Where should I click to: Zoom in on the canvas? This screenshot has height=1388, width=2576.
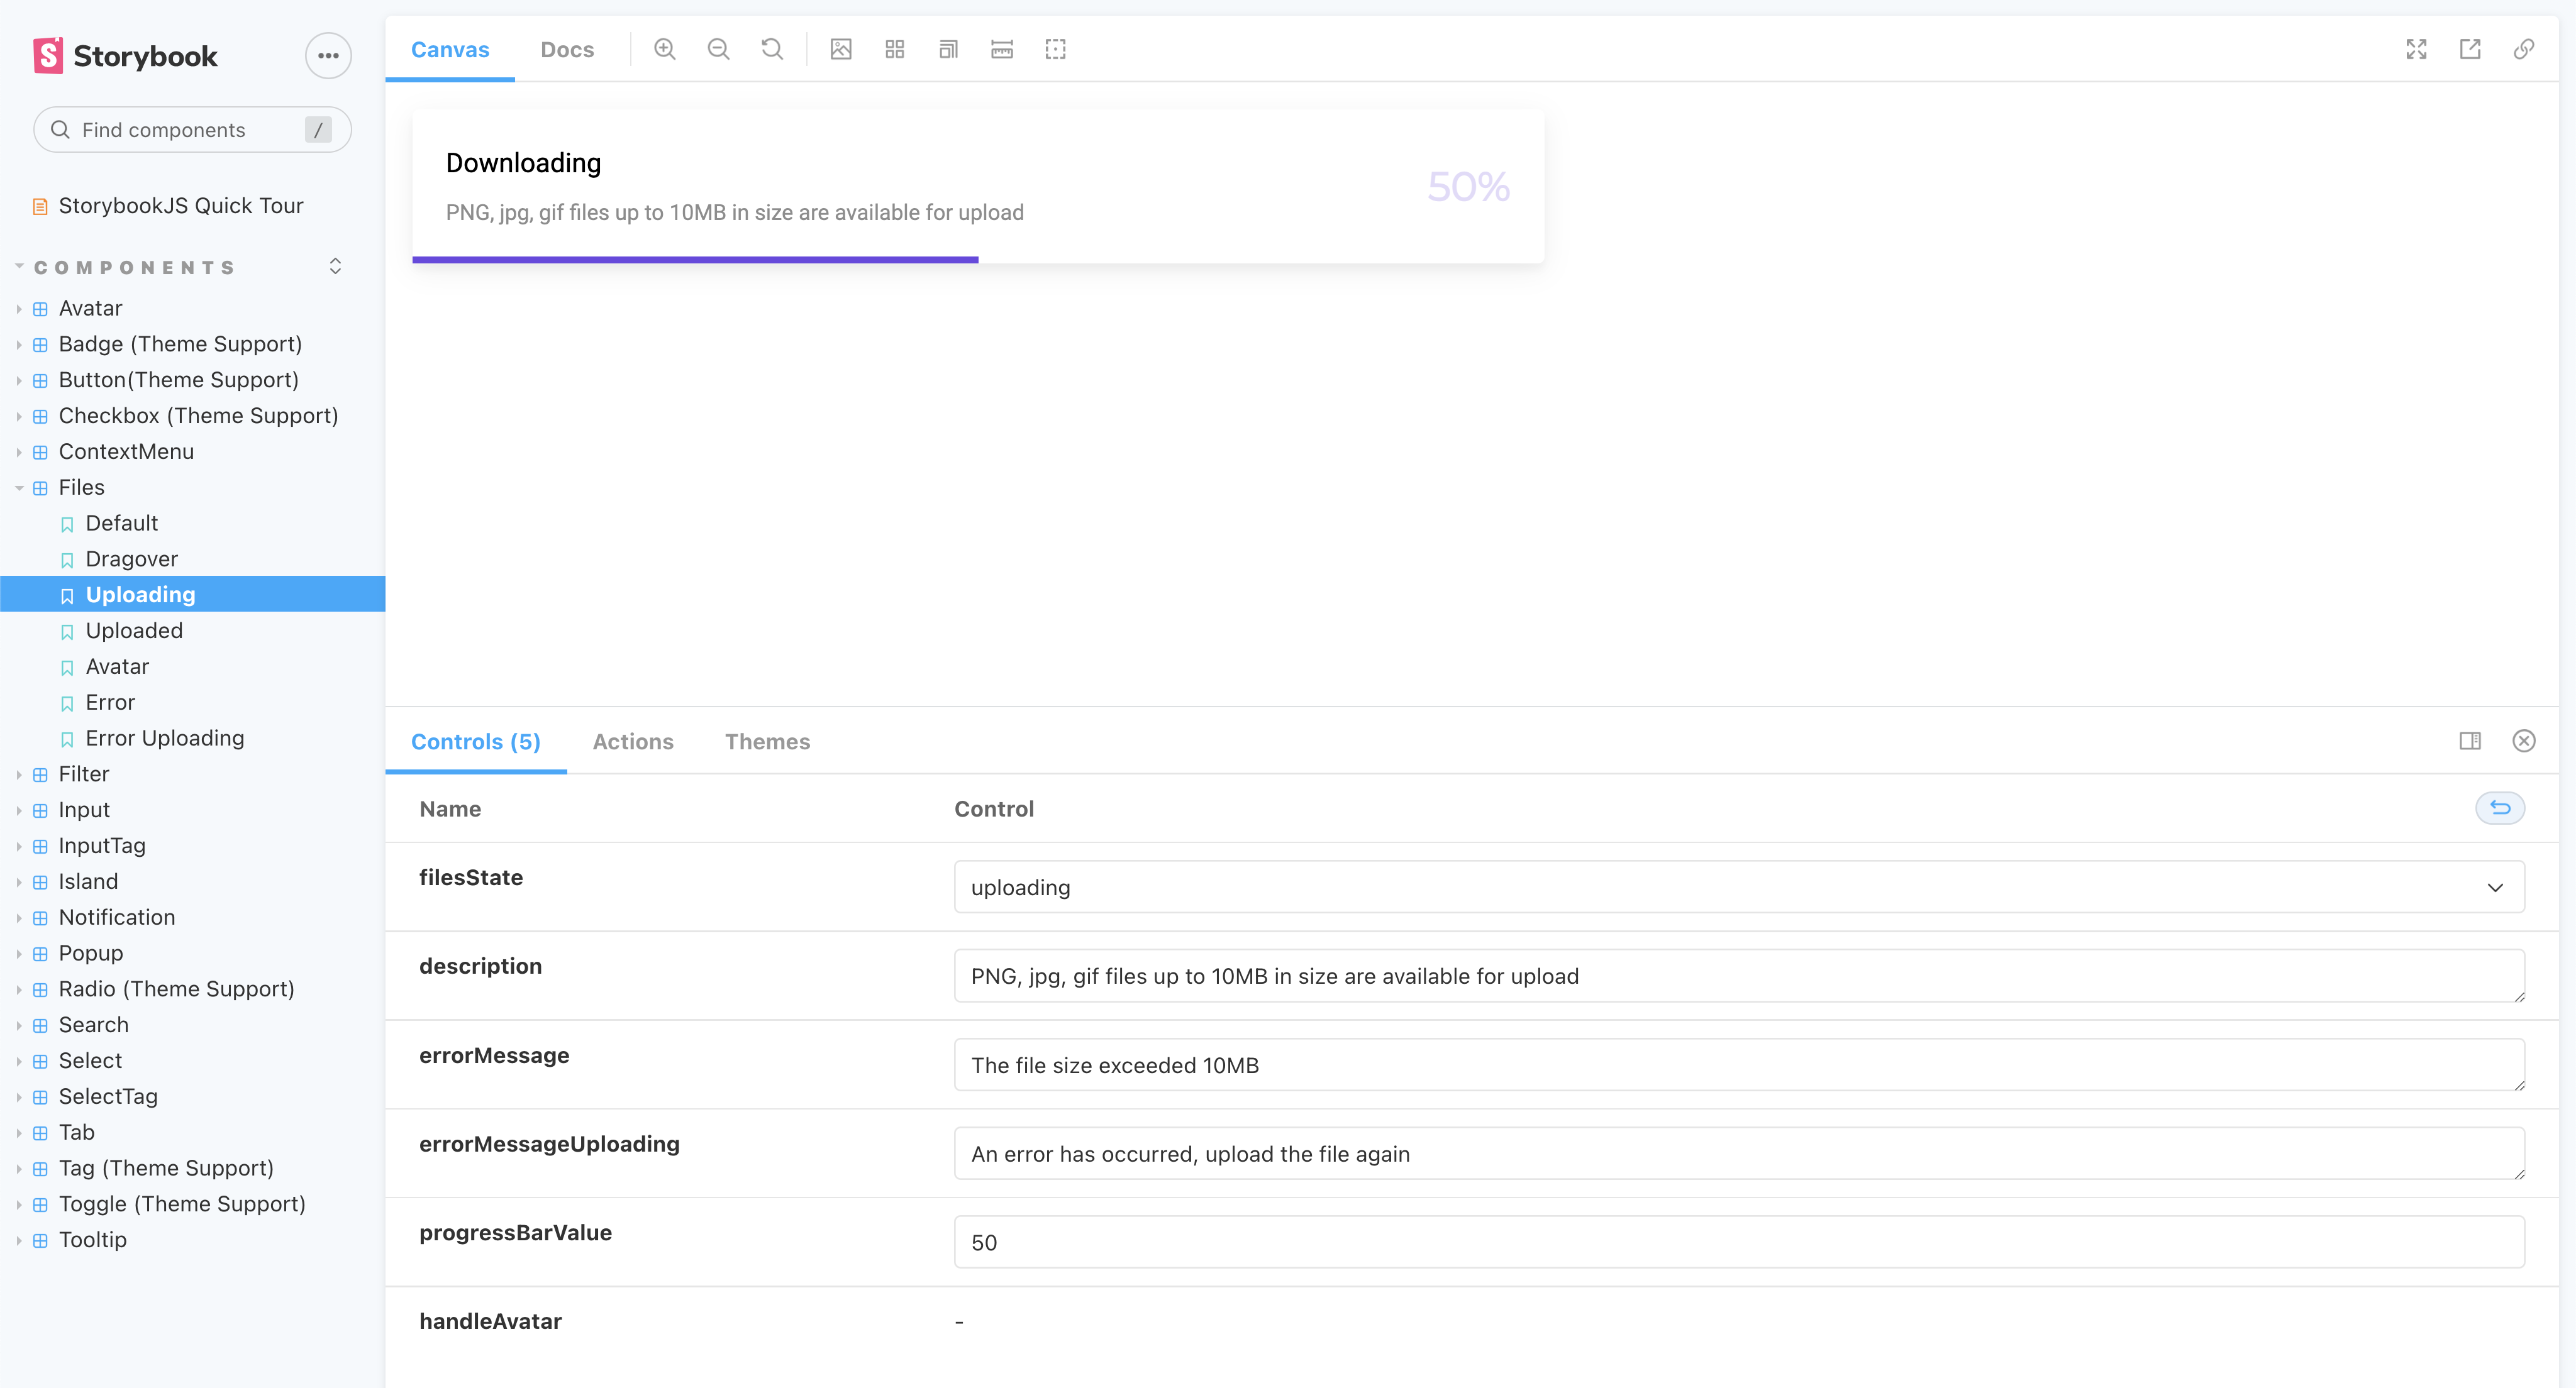[665, 48]
